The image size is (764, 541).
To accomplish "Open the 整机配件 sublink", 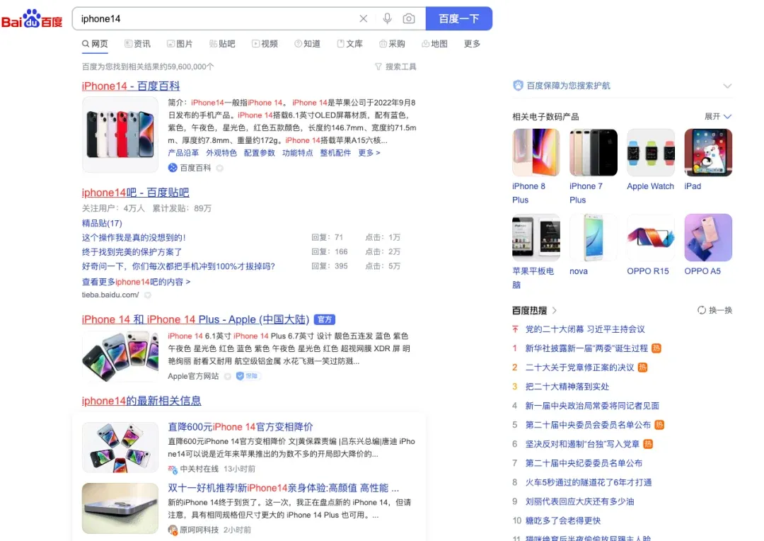I will click(335, 153).
